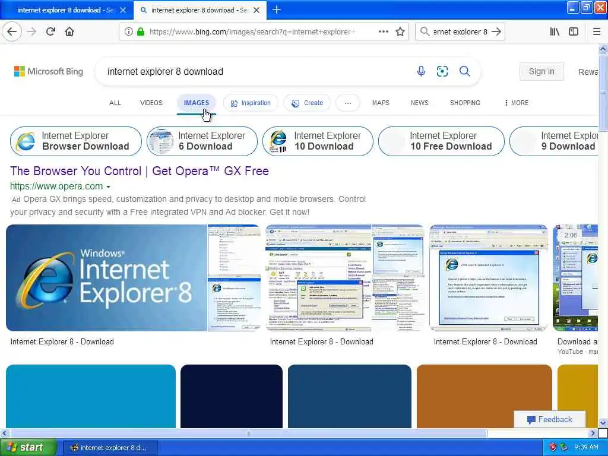Click the https://www.opera.com ad URL
The image size is (608, 456).
[x=56, y=186]
